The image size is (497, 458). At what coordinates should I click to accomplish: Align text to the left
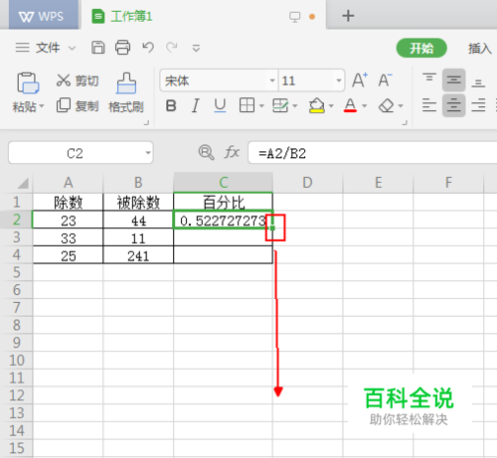pos(429,105)
